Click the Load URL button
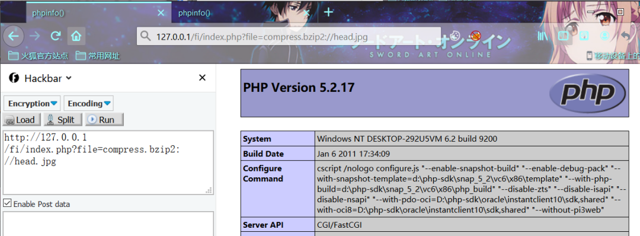 pos(22,120)
